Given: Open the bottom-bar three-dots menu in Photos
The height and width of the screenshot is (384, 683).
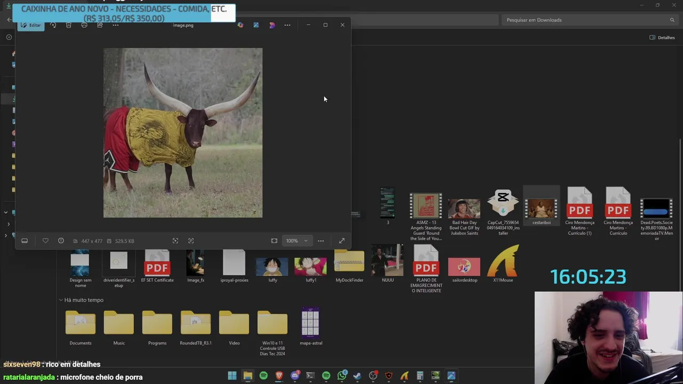Looking at the screenshot, I should click(321, 241).
